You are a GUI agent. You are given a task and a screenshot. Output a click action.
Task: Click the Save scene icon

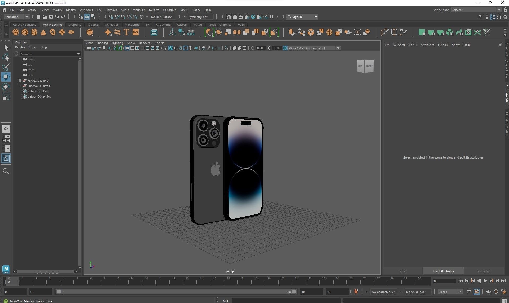[51, 17]
